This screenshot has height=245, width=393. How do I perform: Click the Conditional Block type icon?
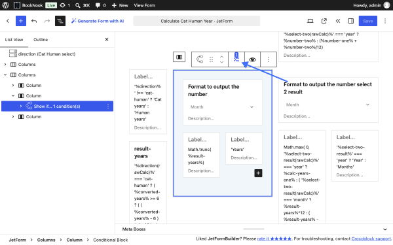[200, 59]
